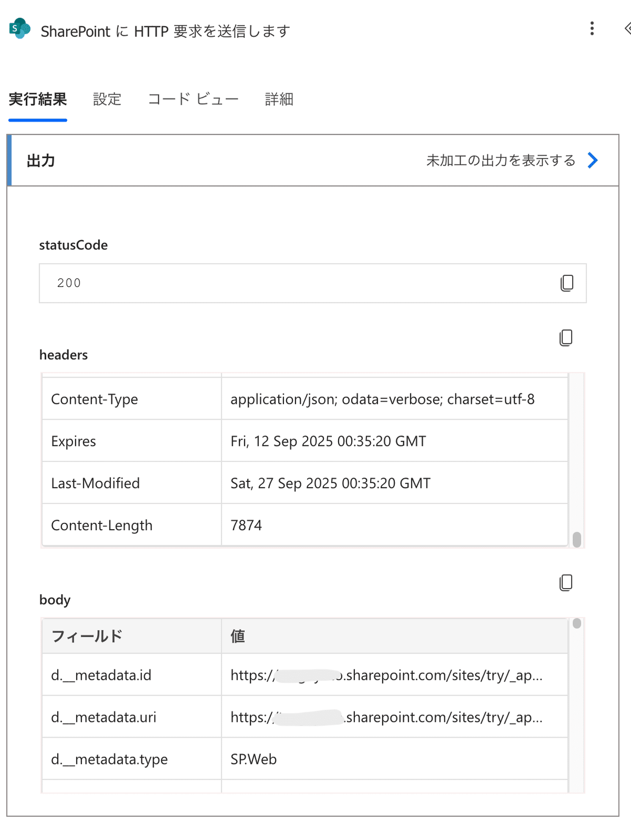Switch to the 実行結果 tab
Screen dimensions: 631x824
(x=38, y=99)
